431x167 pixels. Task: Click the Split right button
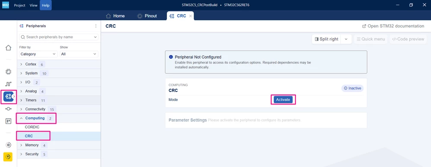(326, 39)
